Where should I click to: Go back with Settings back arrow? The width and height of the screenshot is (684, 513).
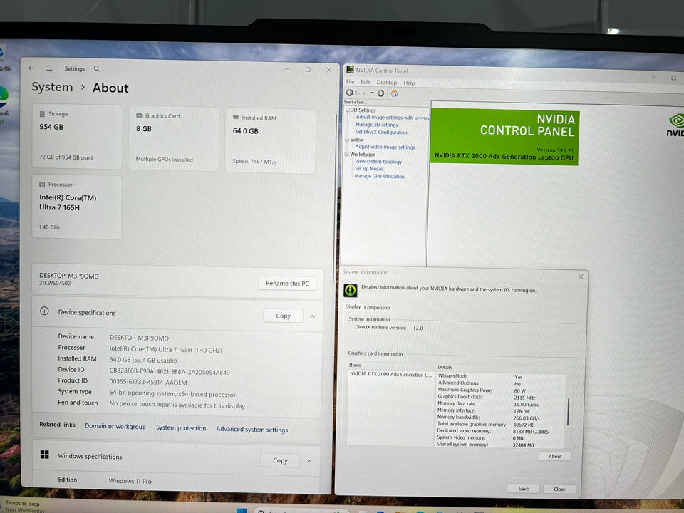click(x=31, y=68)
